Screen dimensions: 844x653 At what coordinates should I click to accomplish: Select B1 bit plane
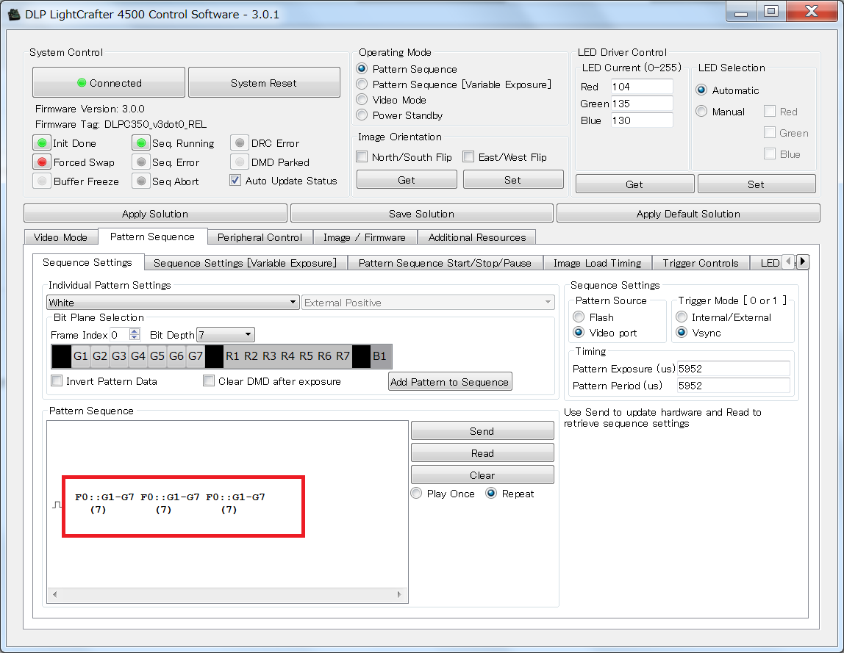pyautogui.click(x=379, y=356)
